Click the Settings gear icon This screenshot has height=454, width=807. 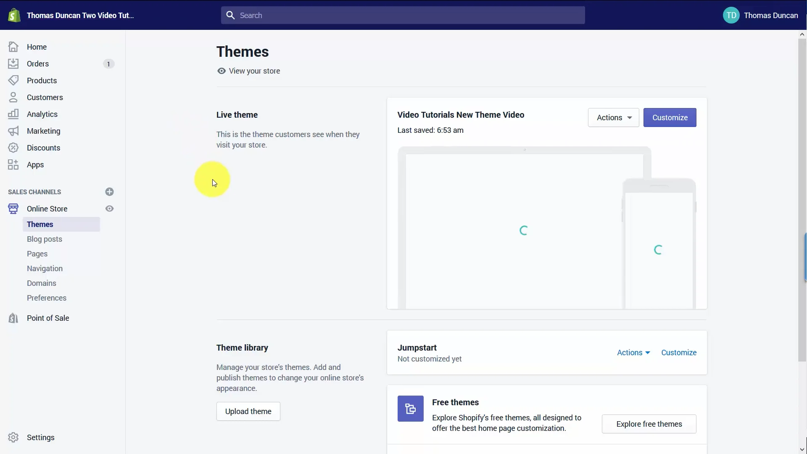[x=13, y=437]
